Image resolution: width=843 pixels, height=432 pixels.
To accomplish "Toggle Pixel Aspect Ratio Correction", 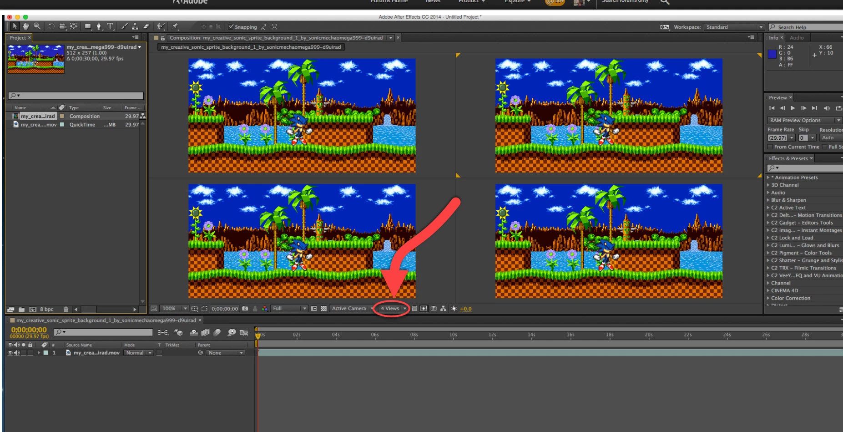I will click(x=414, y=308).
